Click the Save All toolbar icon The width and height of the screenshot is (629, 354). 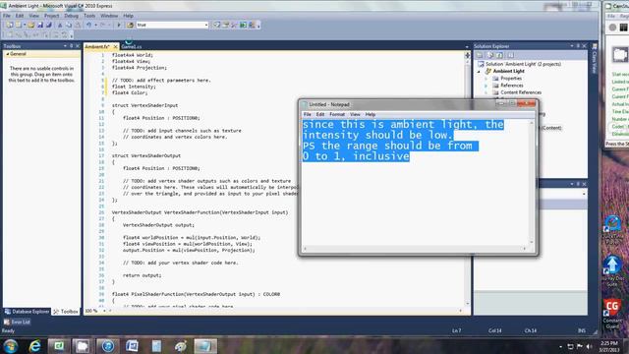(x=48, y=25)
